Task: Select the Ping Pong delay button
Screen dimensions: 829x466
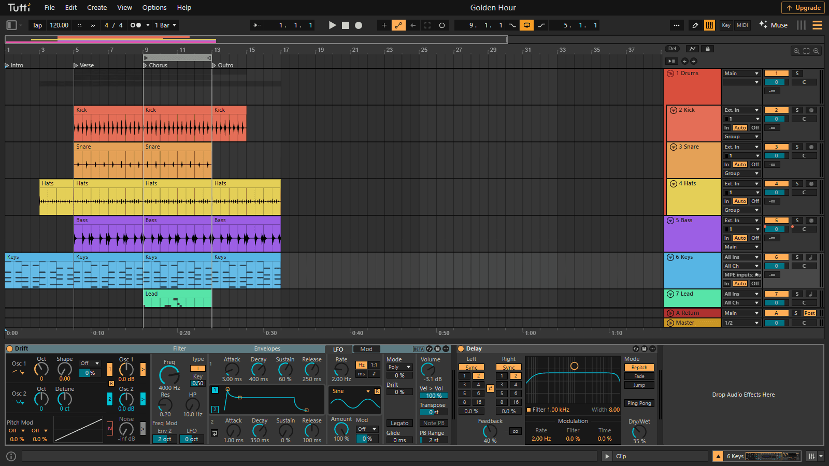Action: 639,403
